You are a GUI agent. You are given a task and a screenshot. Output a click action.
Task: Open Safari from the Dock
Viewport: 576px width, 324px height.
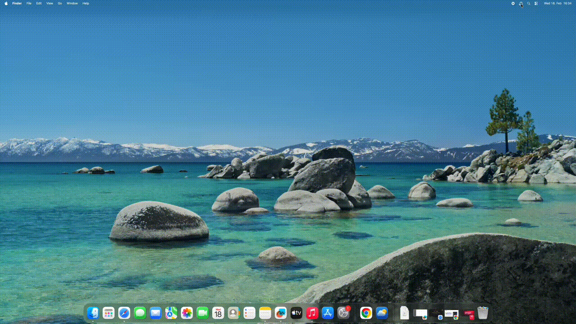point(124,313)
